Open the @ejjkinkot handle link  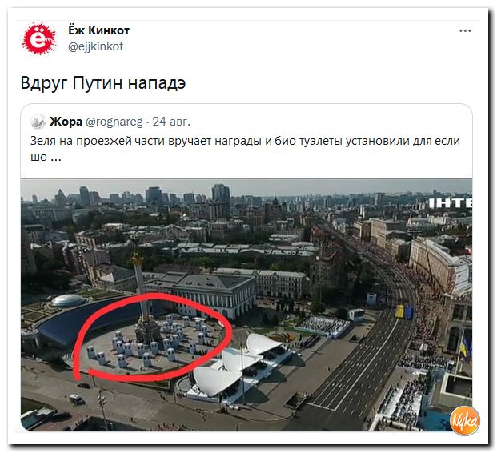pyautogui.click(x=96, y=46)
